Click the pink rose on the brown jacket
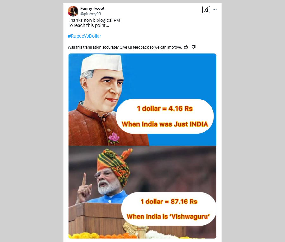The height and width of the screenshot is (242, 285). tap(114, 138)
